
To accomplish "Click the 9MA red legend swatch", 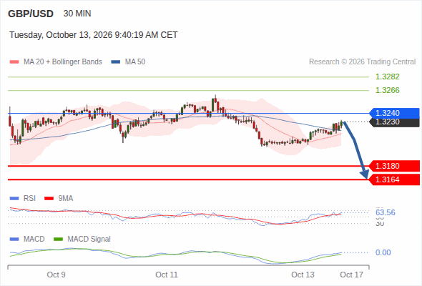I will (x=49, y=199).
